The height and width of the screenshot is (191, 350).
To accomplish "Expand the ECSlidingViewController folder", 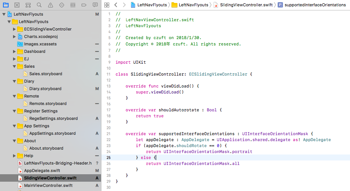I will point(14,29).
